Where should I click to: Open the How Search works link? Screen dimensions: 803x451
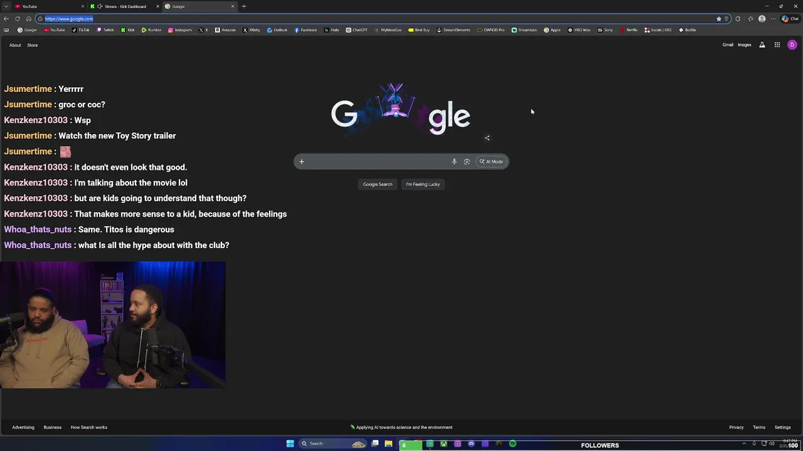point(89,427)
